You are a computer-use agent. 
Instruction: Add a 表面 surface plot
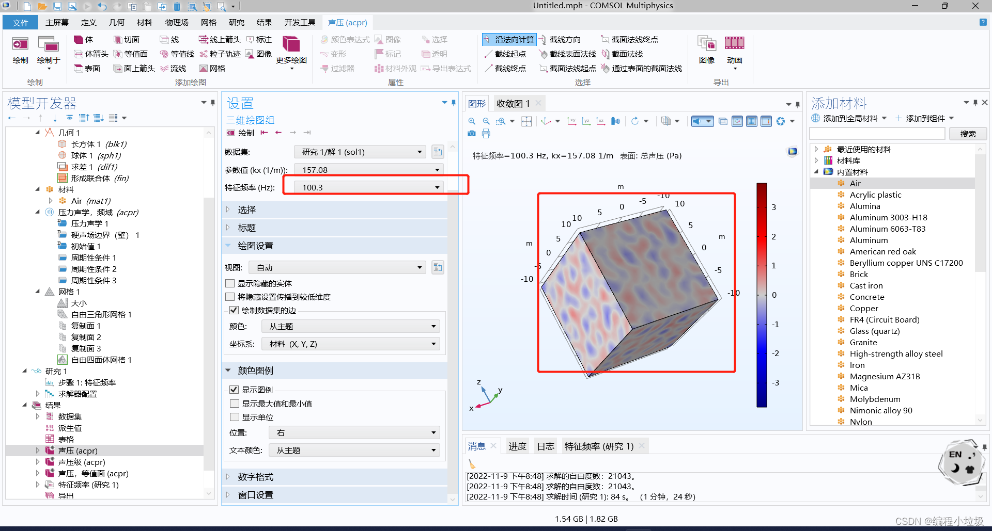point(87,68)
